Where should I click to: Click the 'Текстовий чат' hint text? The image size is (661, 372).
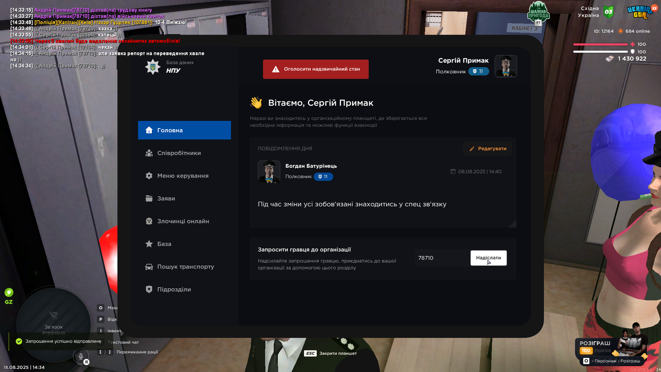point(123,342)
